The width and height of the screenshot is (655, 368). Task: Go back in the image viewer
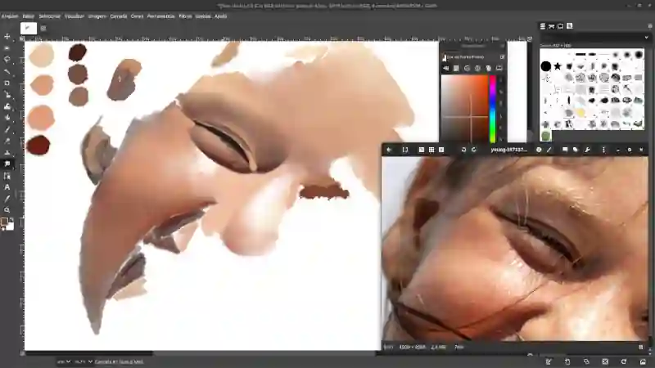click(389, 150)
